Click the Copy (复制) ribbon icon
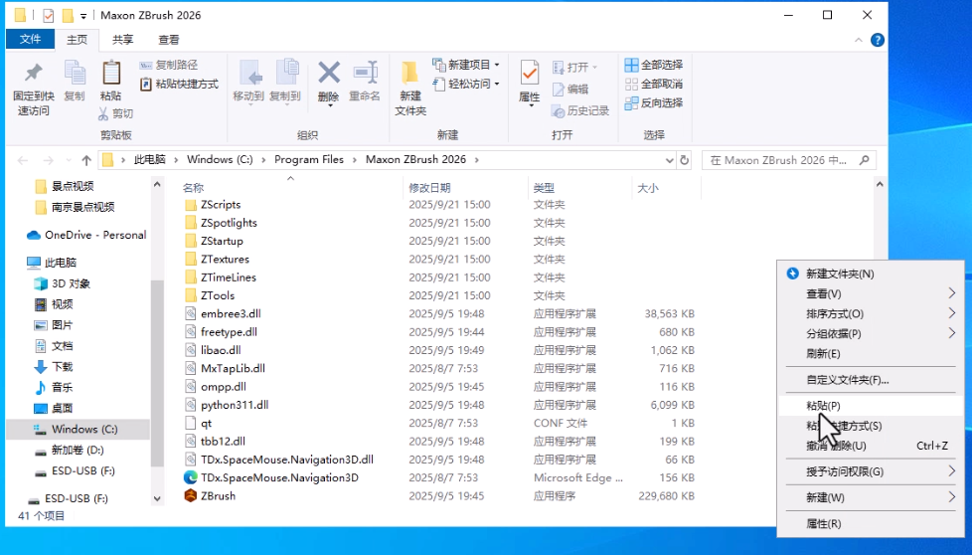 click(75, 74)
